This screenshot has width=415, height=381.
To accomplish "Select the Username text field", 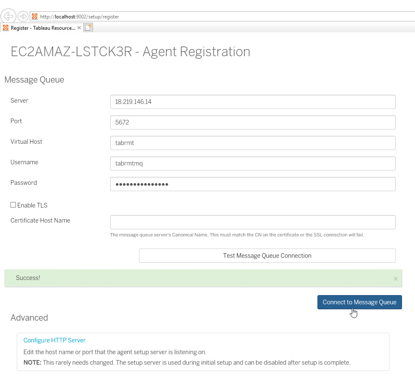I will pyautogui.click(x=253, y=163).
